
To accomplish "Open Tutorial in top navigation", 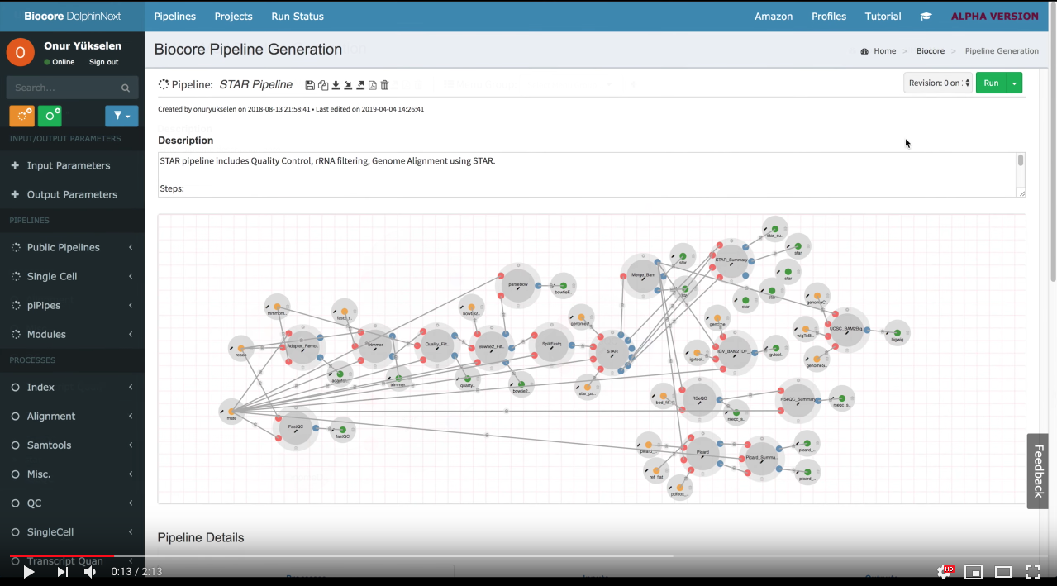I will click(x=883, y=17).
